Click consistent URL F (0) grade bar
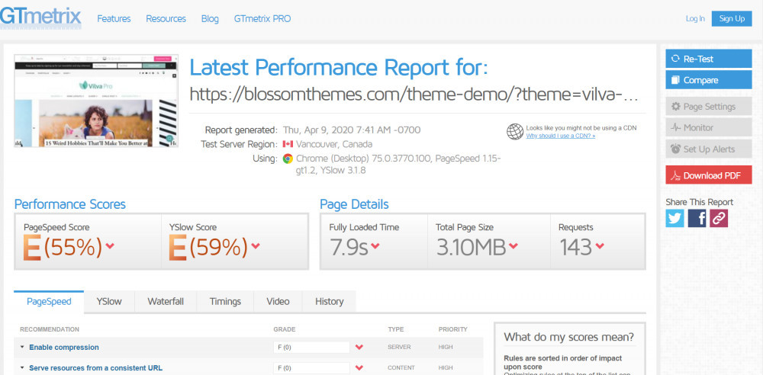763x375 pixels. pos(311,367)
